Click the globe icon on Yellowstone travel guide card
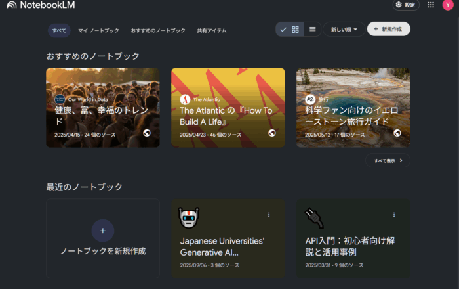This screenshot has width=459, height=289. click(x=397, y=133)
